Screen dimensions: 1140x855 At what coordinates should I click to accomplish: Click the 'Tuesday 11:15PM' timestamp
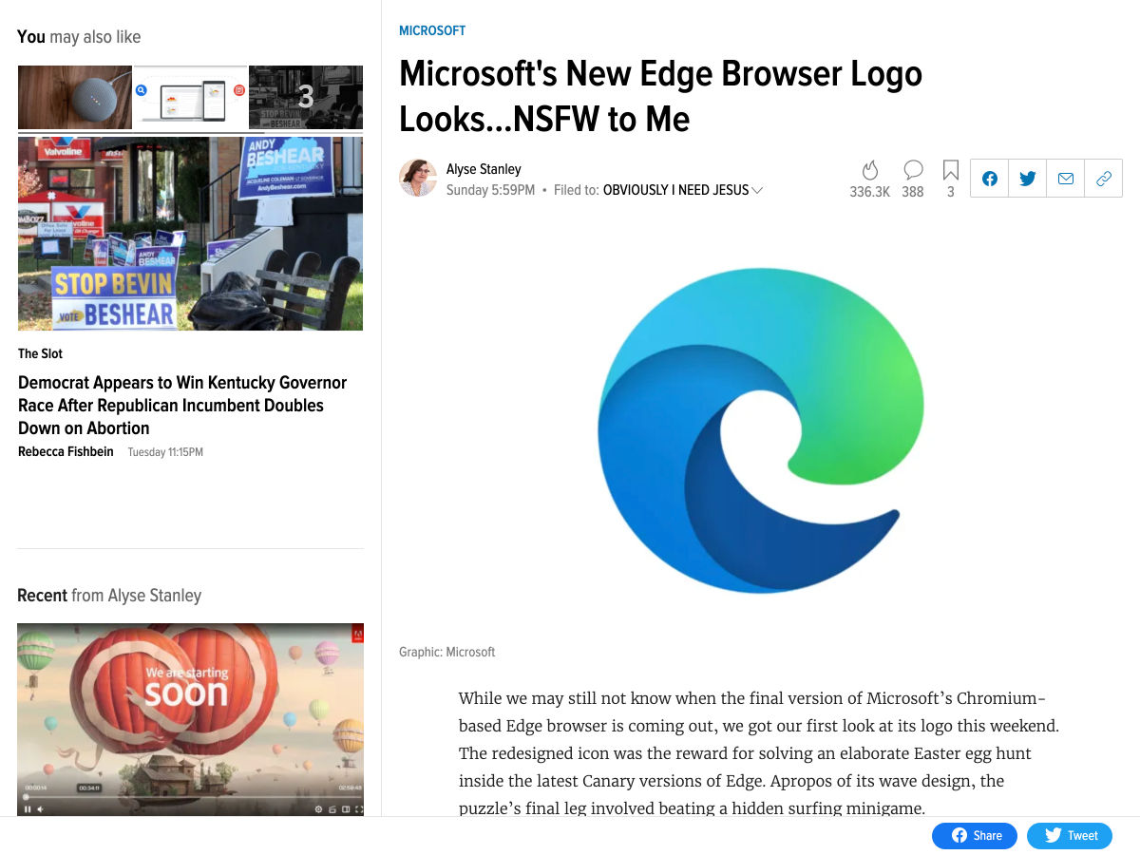pyautogui.click(x=165, y=452)
